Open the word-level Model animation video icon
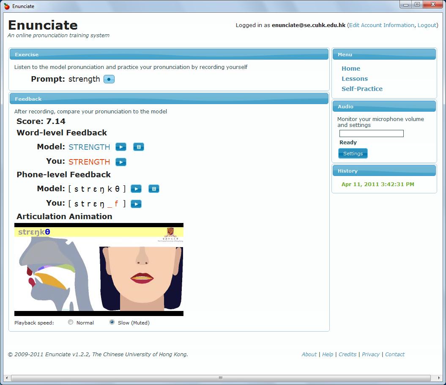446x385 pixels. tap(139, 147)
